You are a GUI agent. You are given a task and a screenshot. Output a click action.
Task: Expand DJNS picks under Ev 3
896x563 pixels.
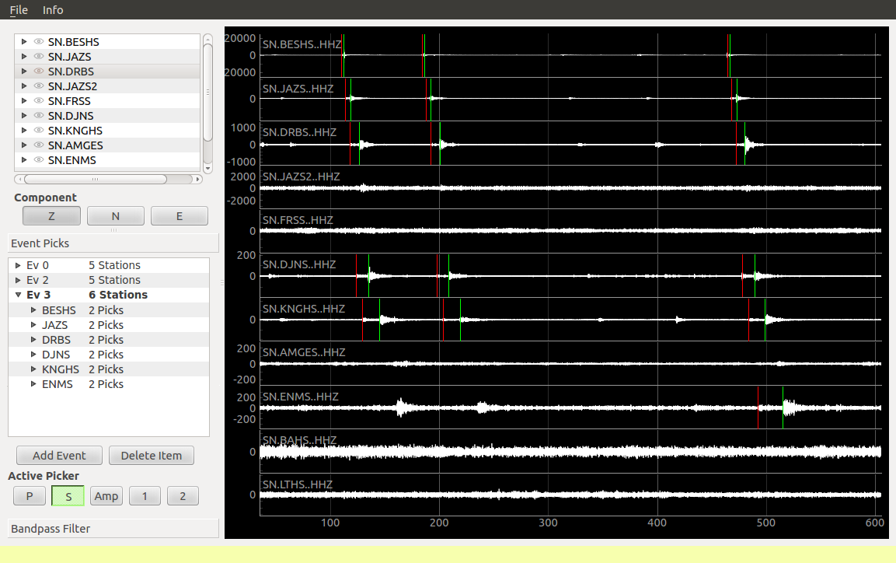tap(33, 355)
